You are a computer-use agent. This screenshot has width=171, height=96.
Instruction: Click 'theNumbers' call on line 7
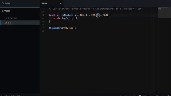pyautogui.click(x=55, y=28)
